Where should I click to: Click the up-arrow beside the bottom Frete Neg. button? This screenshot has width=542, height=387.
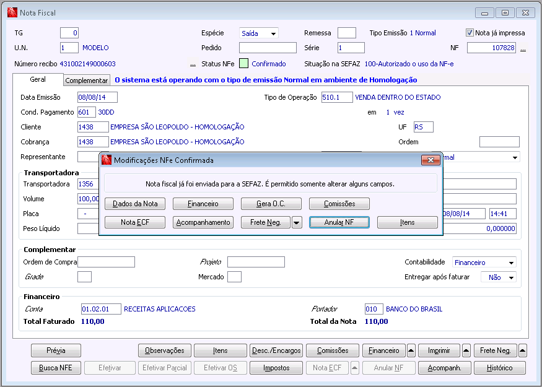(522, 350)
